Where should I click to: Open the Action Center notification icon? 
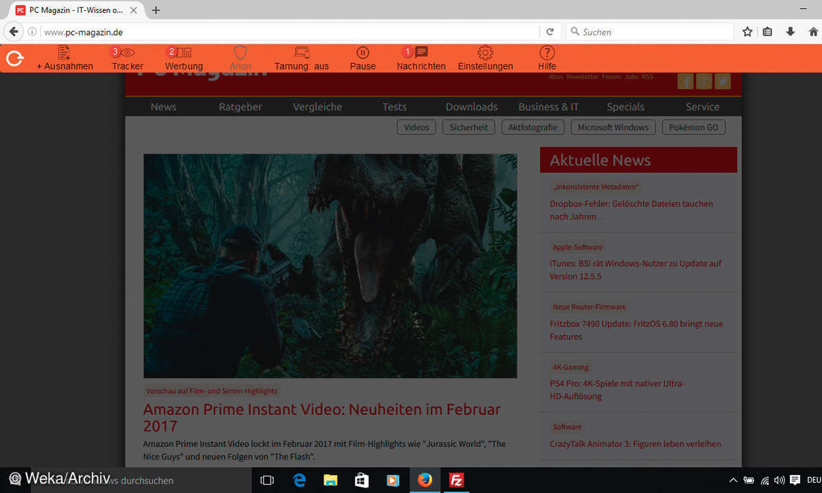point(795,480)
